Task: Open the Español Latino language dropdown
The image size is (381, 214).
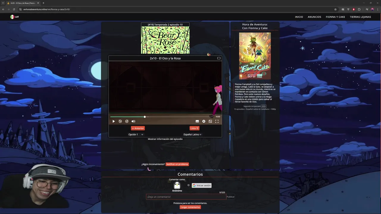Action: click(192, 135)
